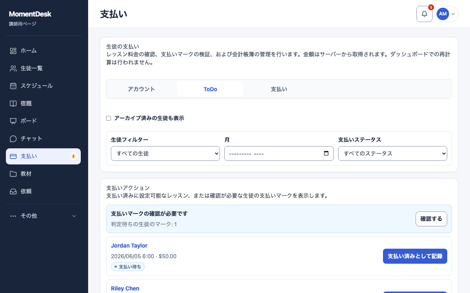Enable アーカイブ済みの生徒も表示 checkbox
Image resolution: width=470 pixels, height=293 pixels.
[x=108, y=118]
